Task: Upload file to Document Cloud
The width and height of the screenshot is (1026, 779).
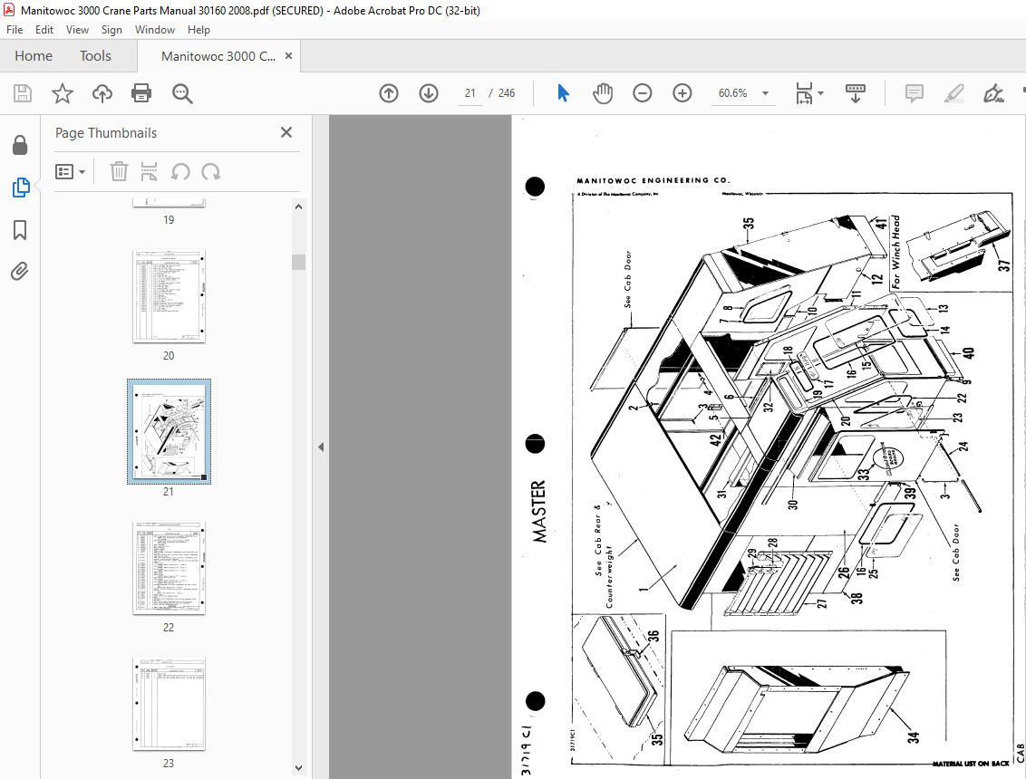Action: pos(102,93)
